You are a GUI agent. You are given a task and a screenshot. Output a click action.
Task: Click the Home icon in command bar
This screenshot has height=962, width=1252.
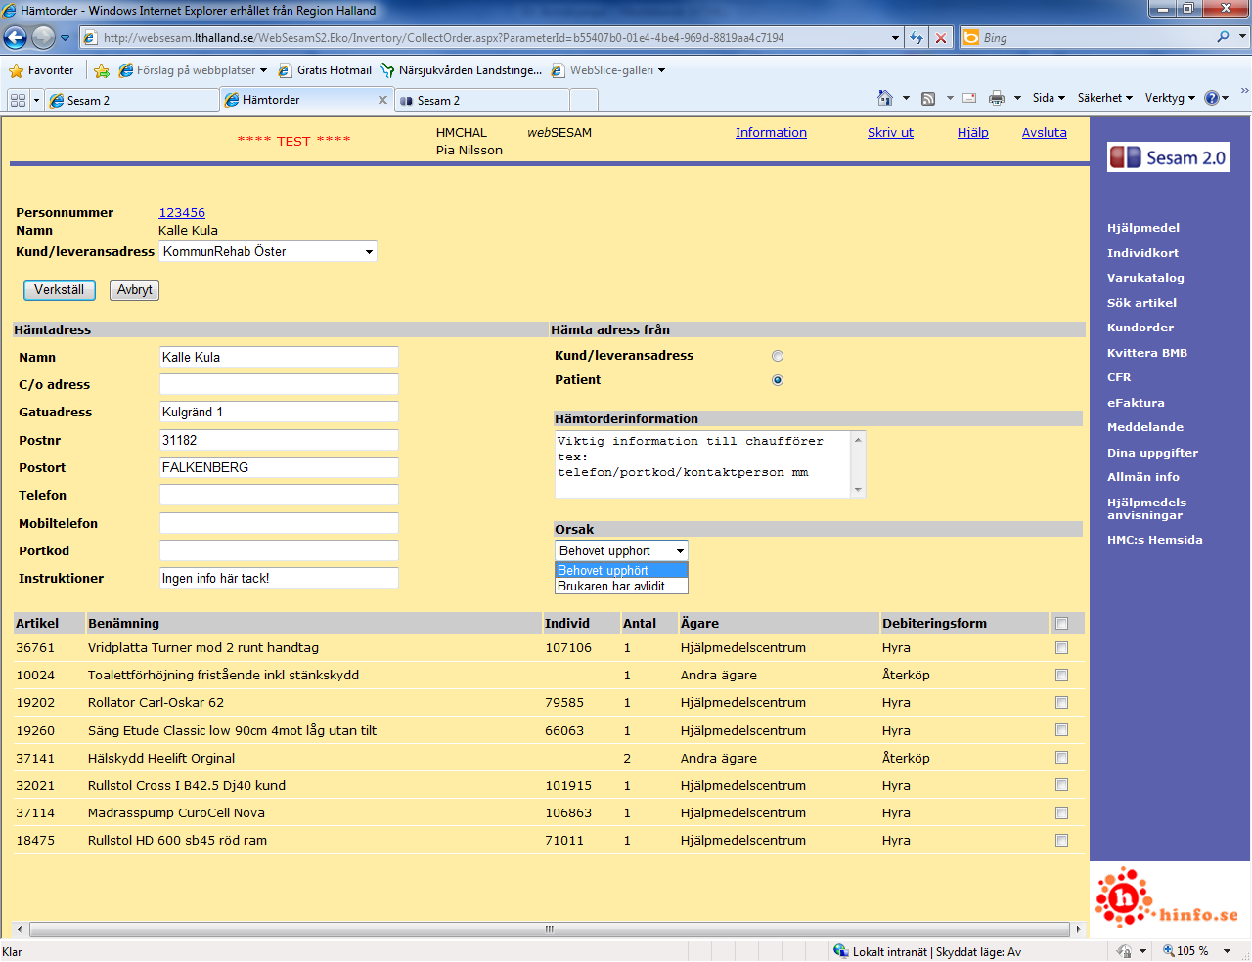885,98
